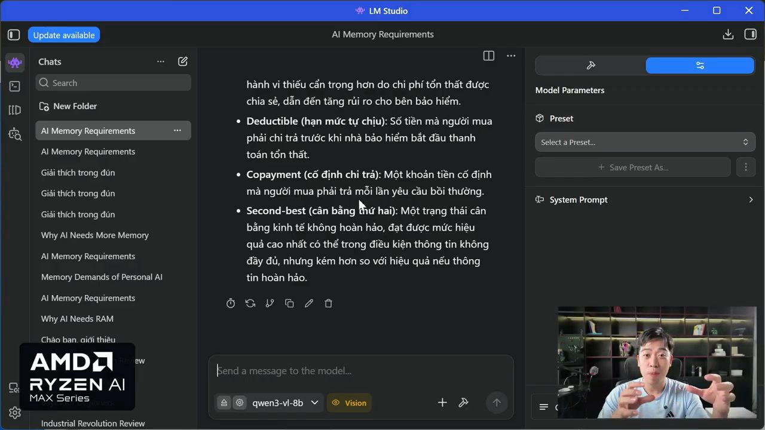Regenerate the assistant message
Screen dimensions: 765x430
coord(250,303)
